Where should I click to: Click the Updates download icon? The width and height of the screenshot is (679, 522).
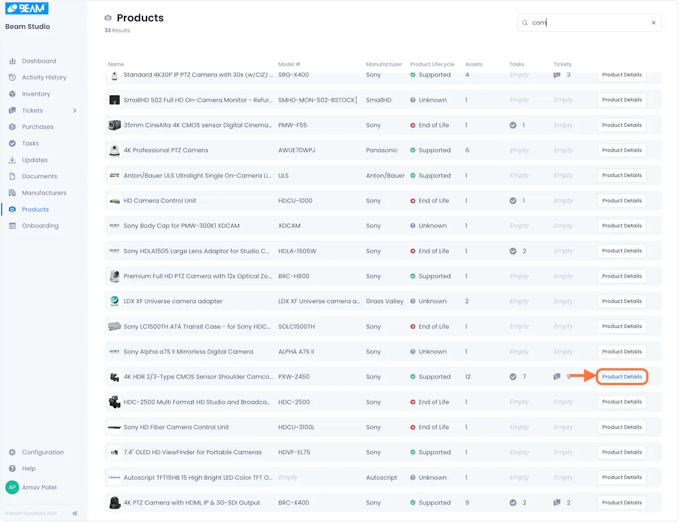(12, 160)
